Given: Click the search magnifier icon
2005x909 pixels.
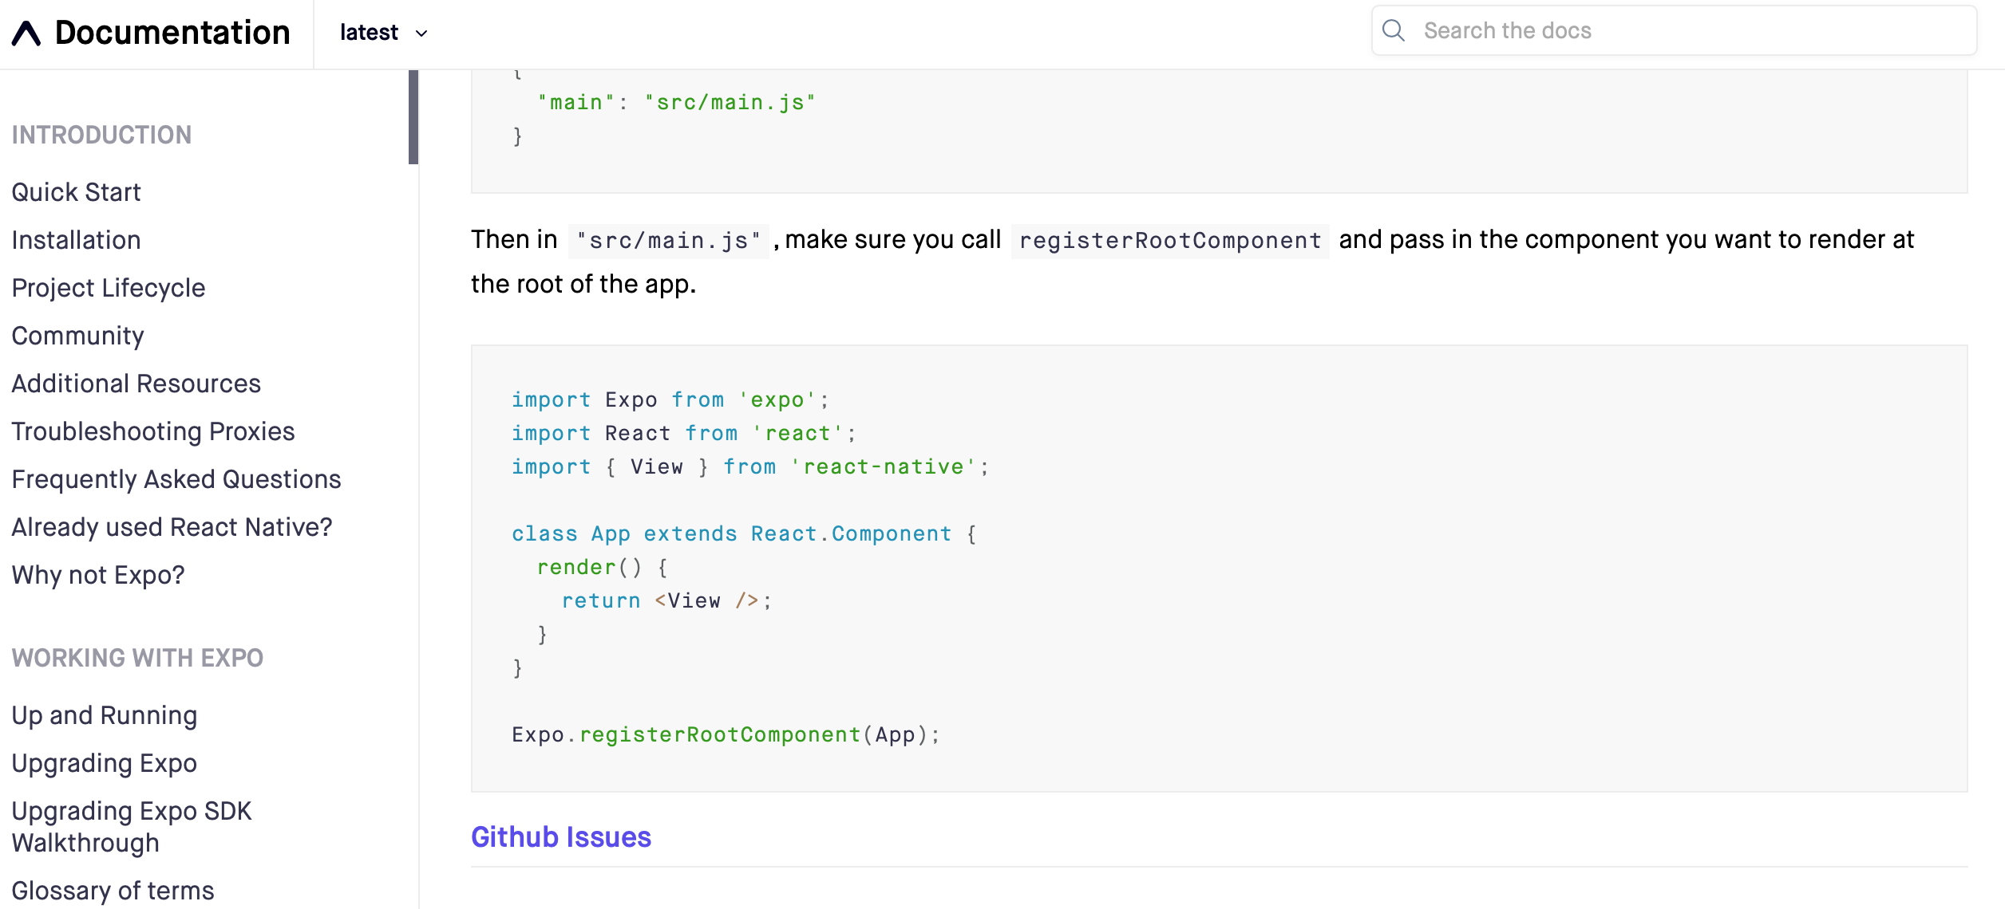Looking at the screenshot, I should pos(1394,30).
